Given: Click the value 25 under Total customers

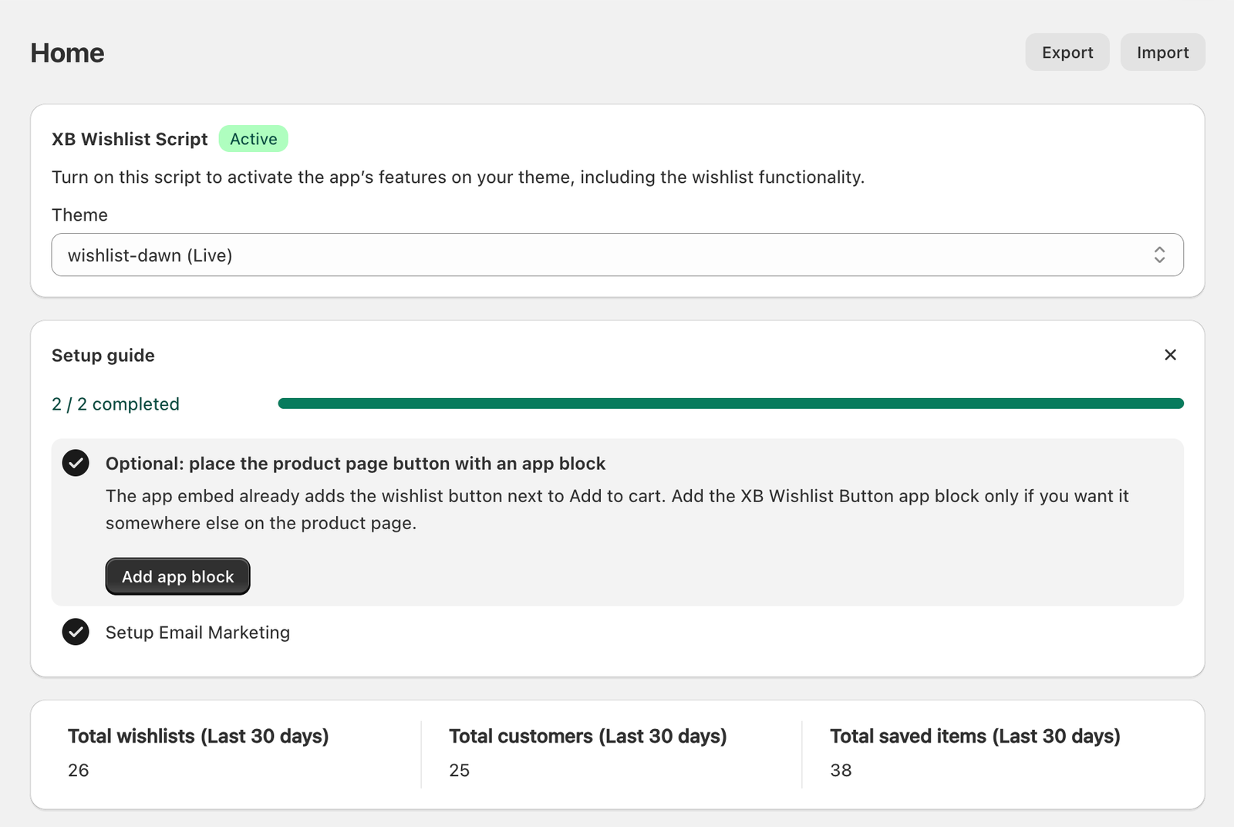Looking at the screenshot, I should (x=459, y=770).
